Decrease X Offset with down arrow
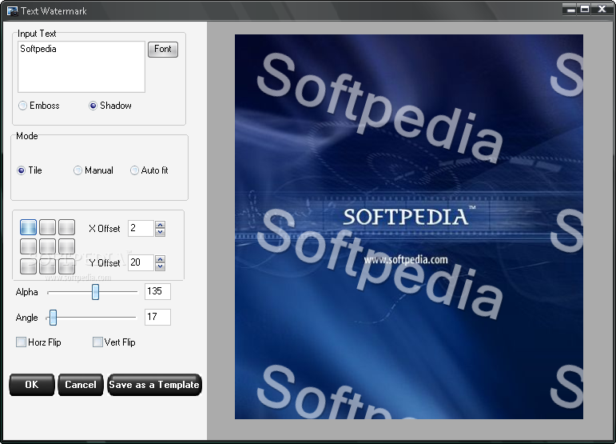The image size is (616, 444). tap(160, 232)
